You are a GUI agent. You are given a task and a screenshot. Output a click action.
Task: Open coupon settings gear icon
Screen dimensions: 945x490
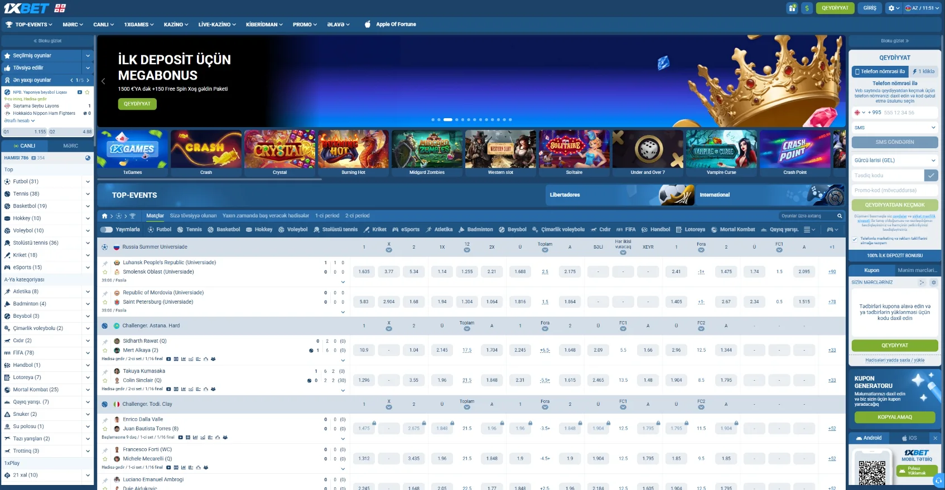click(x=933, y=283)
